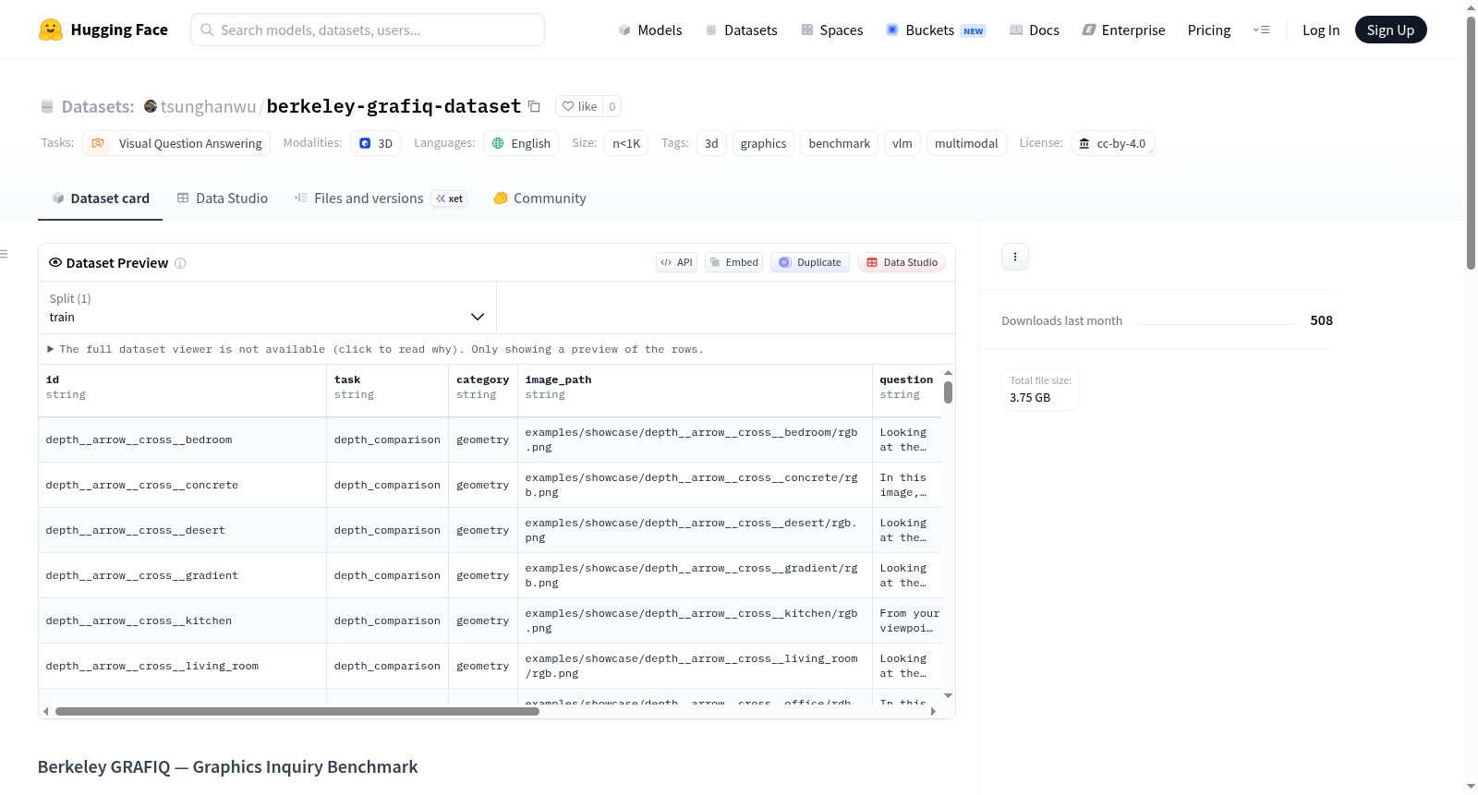This screenshot has height=795, width=1478.
Task: Switch to the Files and versions tab
Action: click(381, 199)
